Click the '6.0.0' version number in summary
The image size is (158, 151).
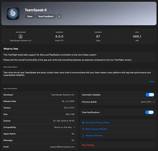coord(60,36)
